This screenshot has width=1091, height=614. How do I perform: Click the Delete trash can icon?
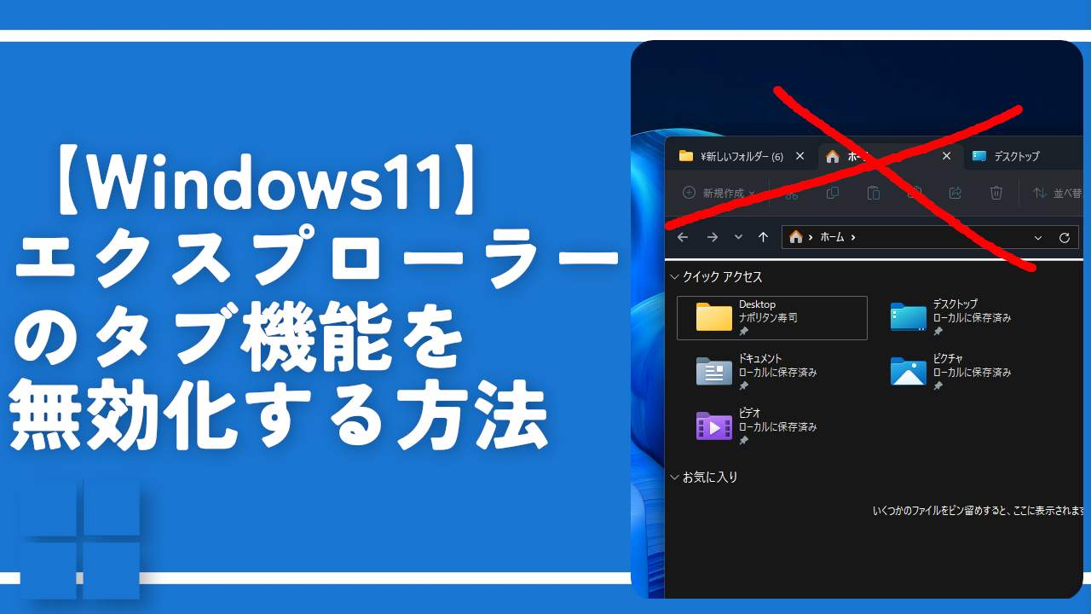point(996,194)
